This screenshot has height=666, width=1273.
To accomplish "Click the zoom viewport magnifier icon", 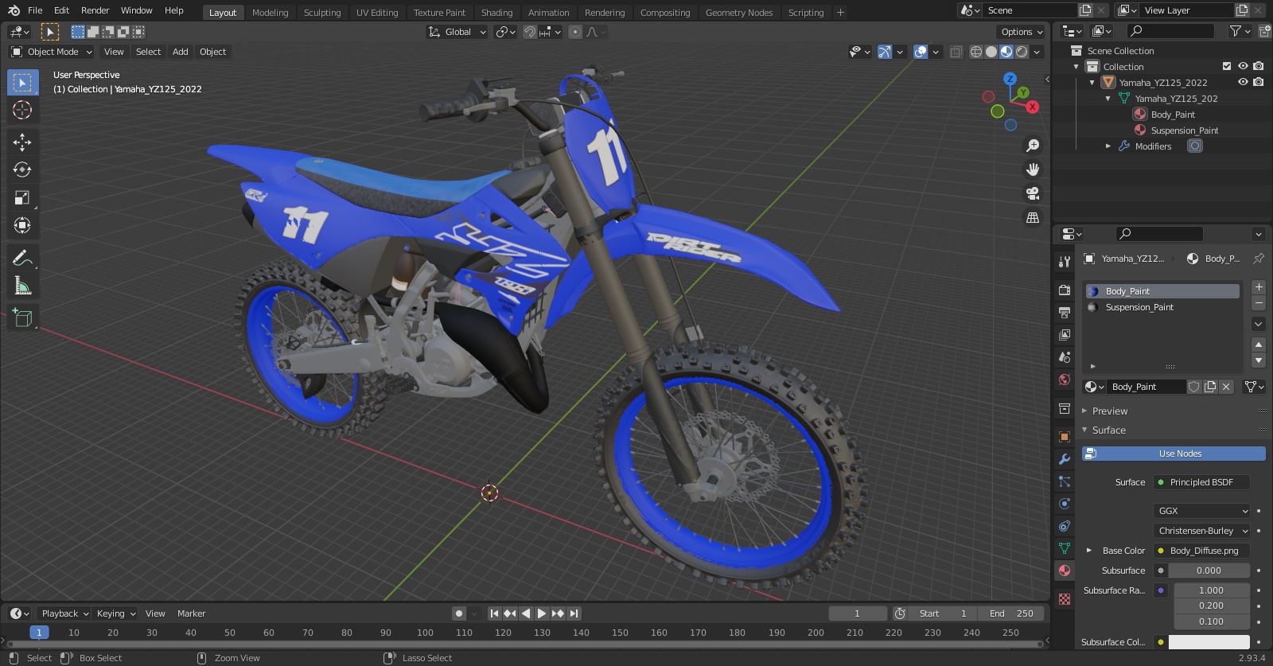I will pos(1033,146).
